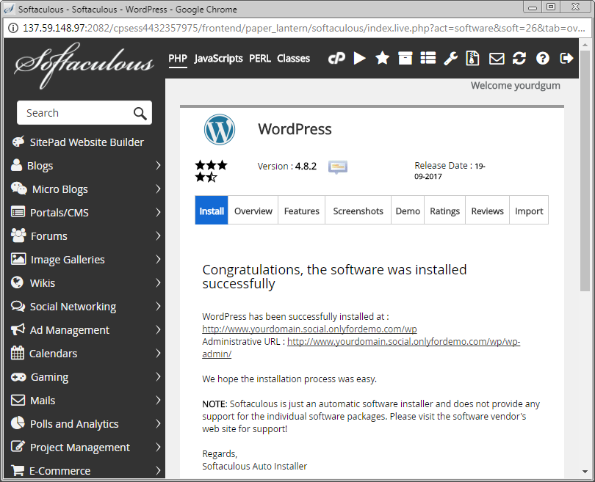Expand the Forums chevron
The height and width of the screenshot is (482, 595).
tap(158, 235)
